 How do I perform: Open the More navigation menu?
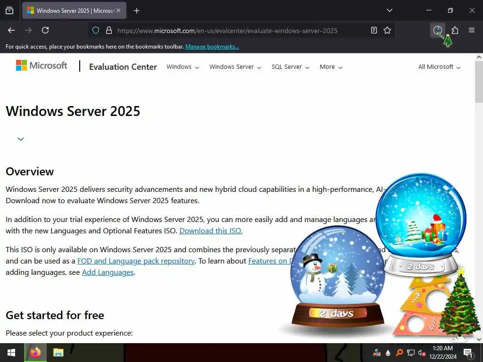click(x=331, y=67)
